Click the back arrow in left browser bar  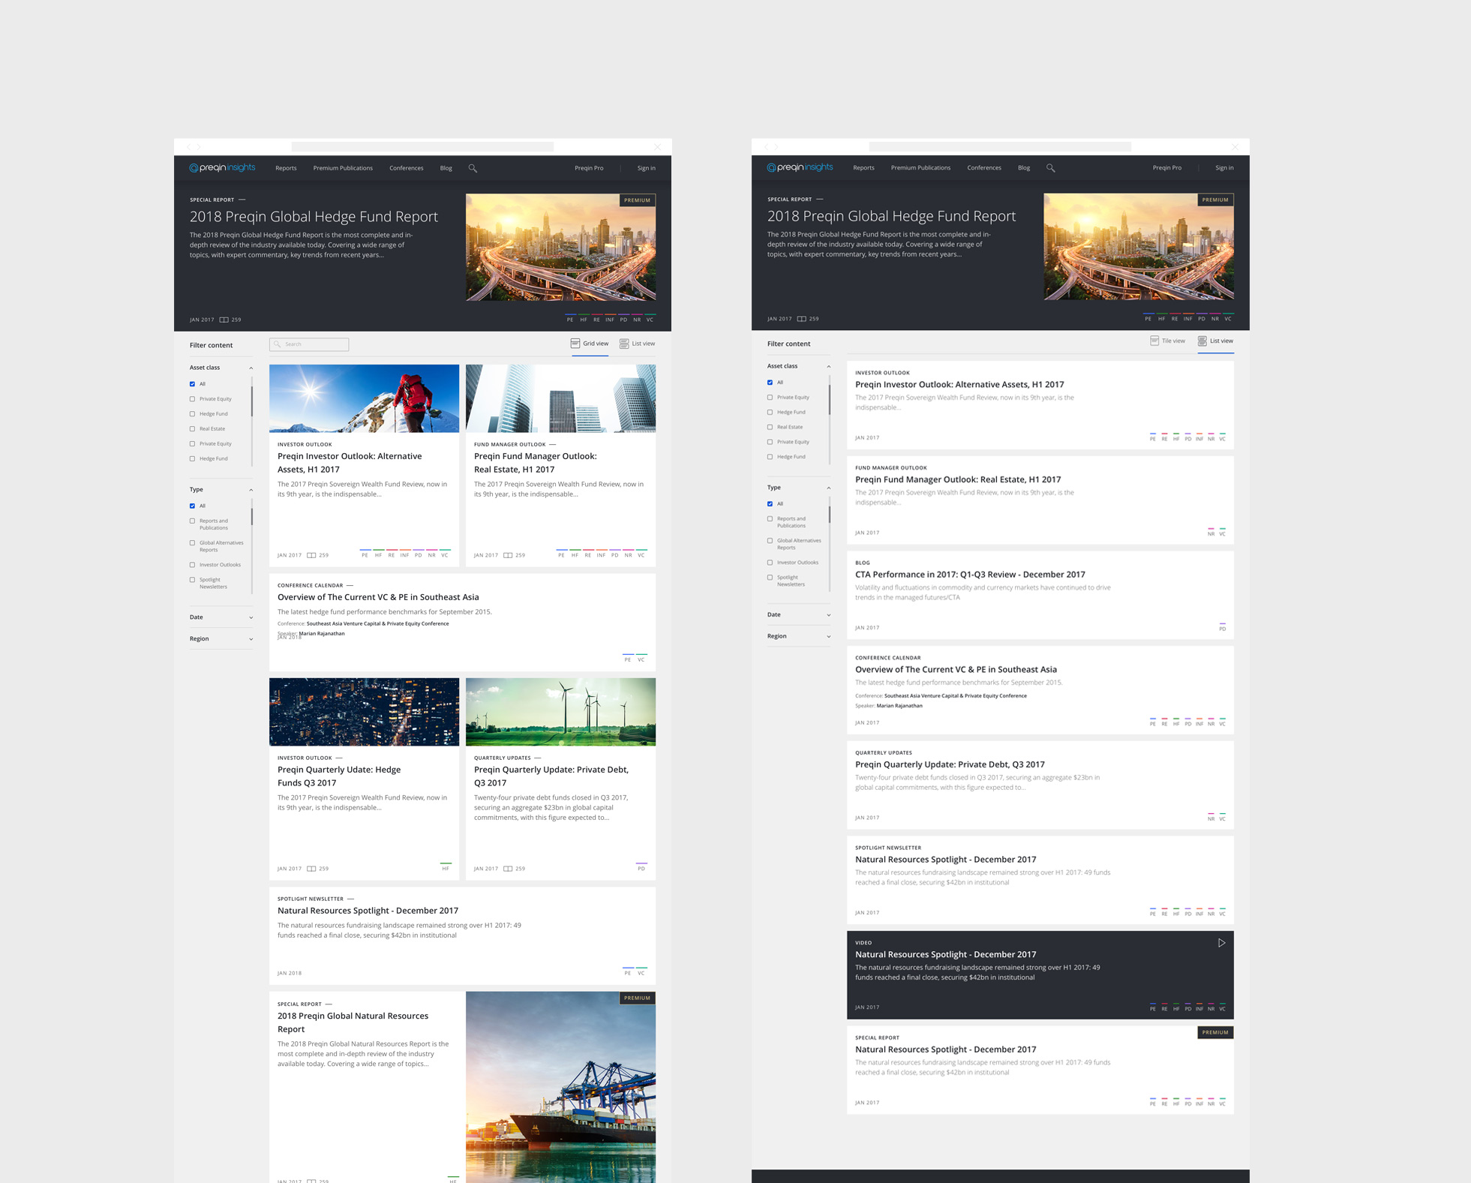coord(188,147)
